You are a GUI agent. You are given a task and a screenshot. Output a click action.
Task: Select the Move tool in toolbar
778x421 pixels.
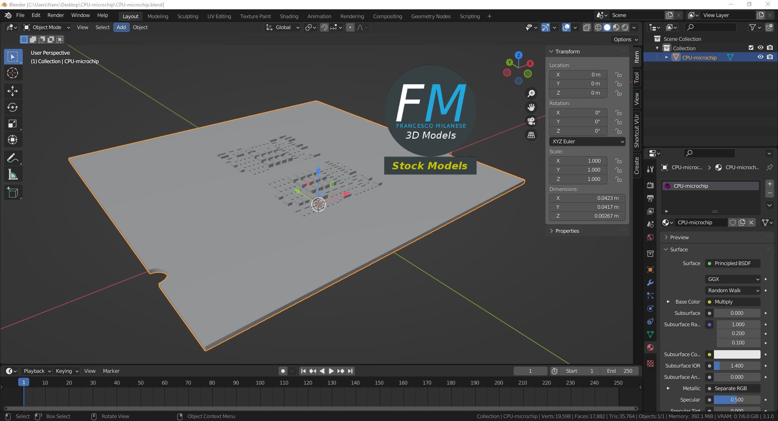(x=13, y=91)
